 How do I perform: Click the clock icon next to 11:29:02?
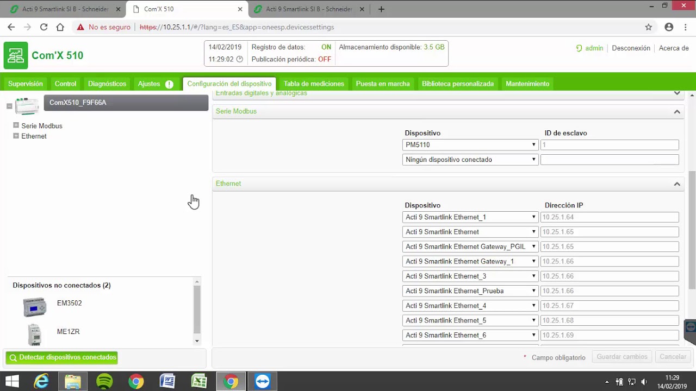240,59
